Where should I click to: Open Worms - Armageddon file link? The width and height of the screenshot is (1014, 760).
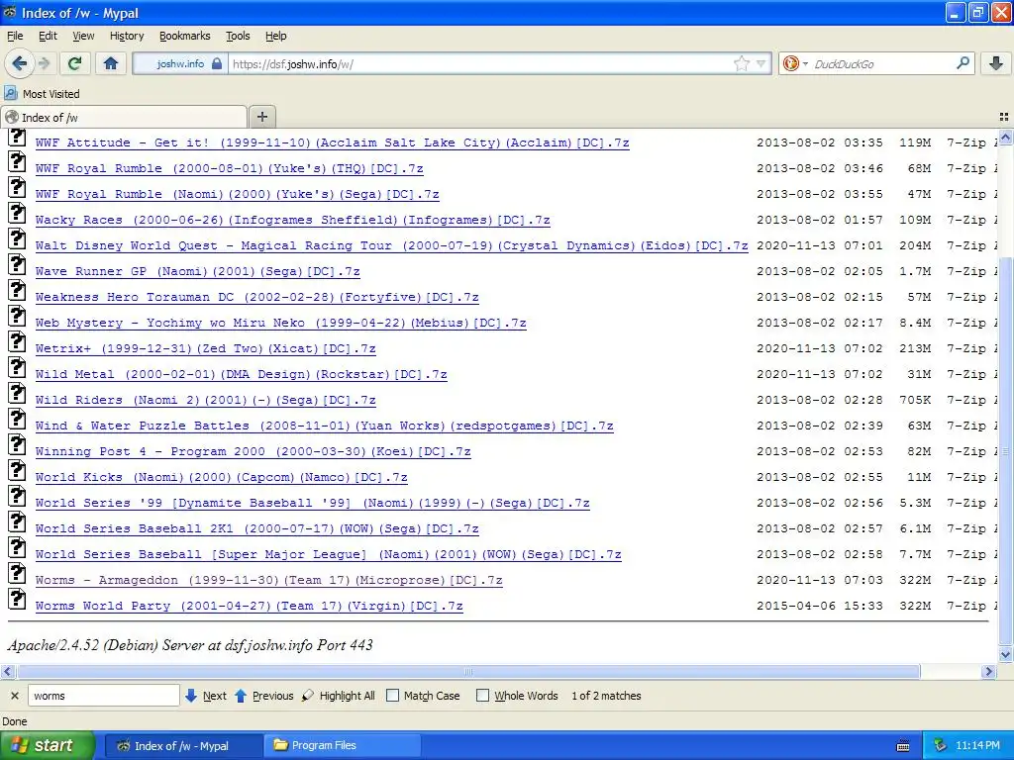click(269, 580)
